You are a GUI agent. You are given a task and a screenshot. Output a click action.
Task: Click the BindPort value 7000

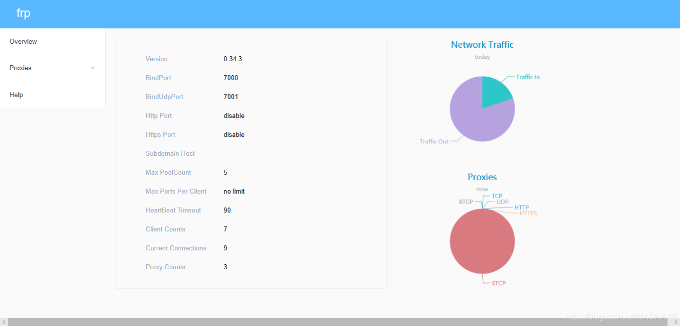tap(231, 78)
